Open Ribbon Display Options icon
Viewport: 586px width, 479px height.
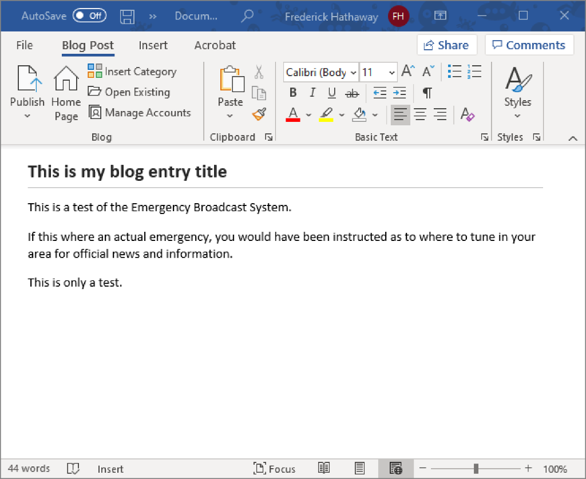point(440,15)
